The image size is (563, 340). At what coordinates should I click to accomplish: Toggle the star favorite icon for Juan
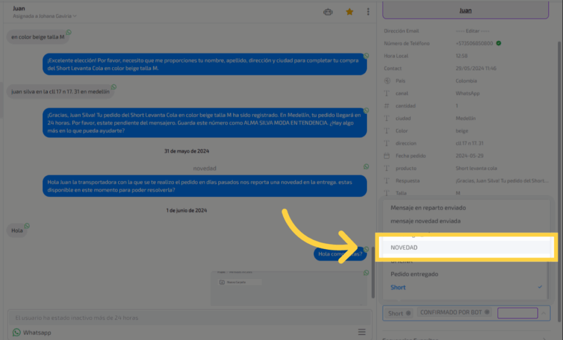tap(349, 12)
